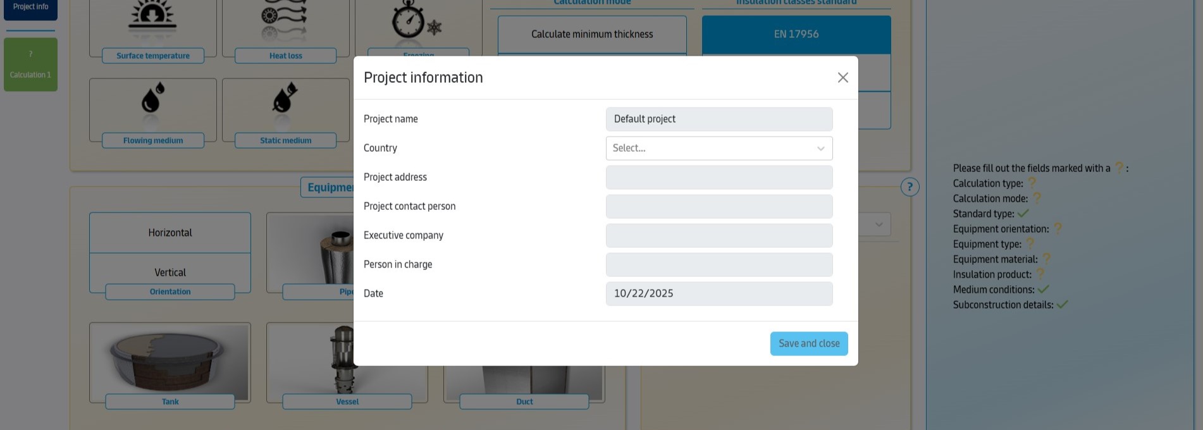Click the Static medium label
This screenshot has height=430, width=1203.
286,140
